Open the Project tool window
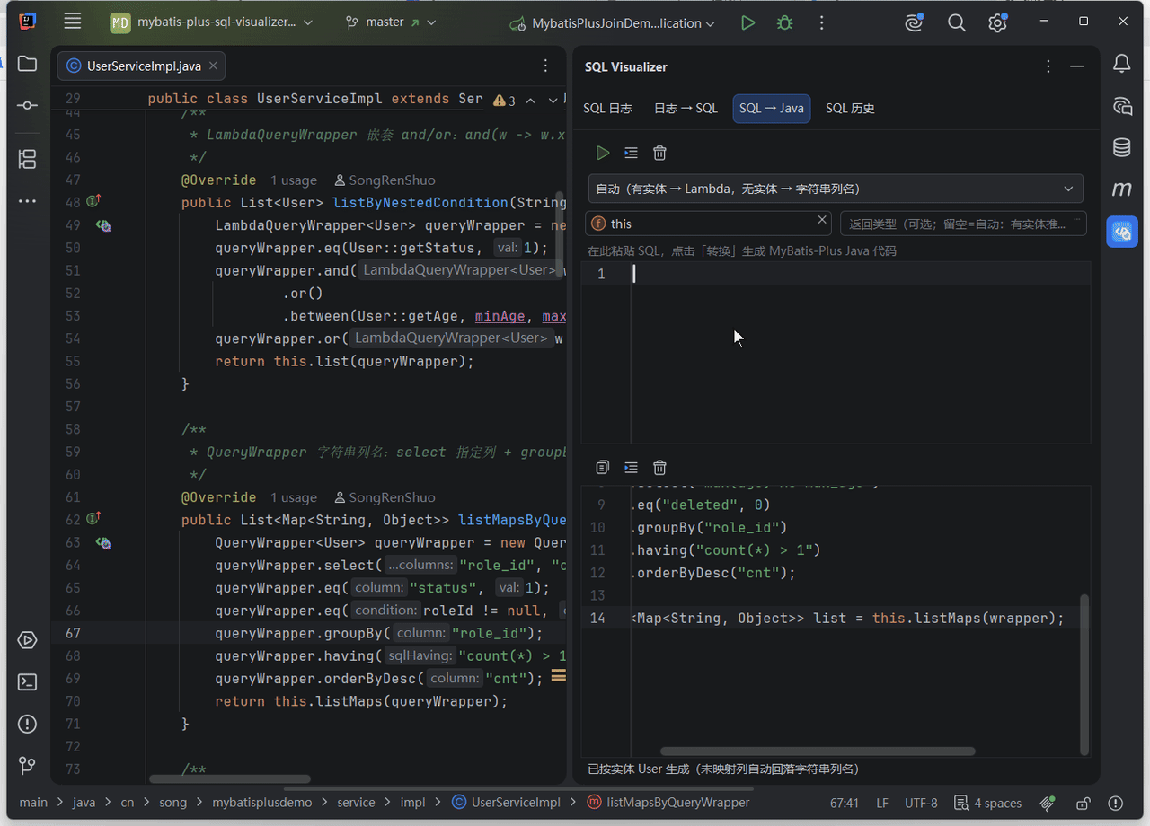 (x=27, y=64)
